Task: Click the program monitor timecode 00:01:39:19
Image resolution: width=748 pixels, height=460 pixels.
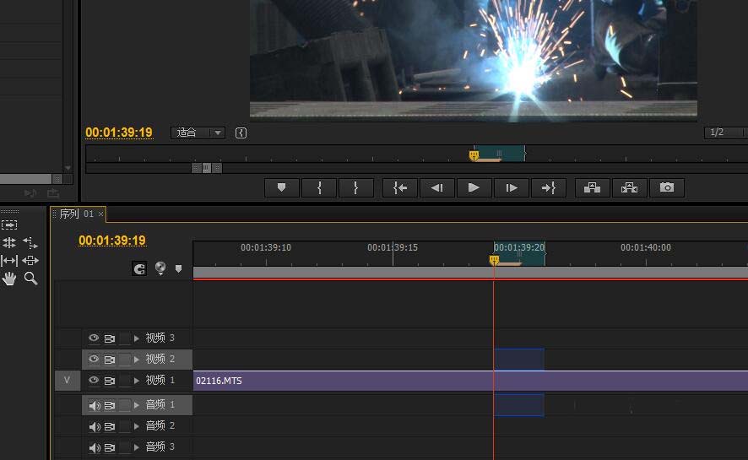Action: click(119, 133)
